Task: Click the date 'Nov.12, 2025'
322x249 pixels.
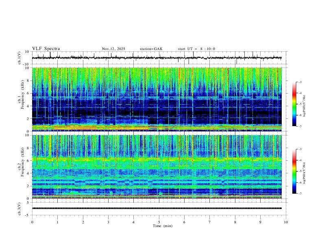Action: point(113,49)
